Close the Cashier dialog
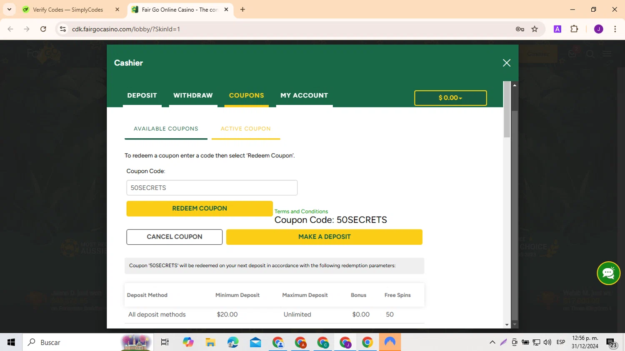625x351 pixels. 507,63
